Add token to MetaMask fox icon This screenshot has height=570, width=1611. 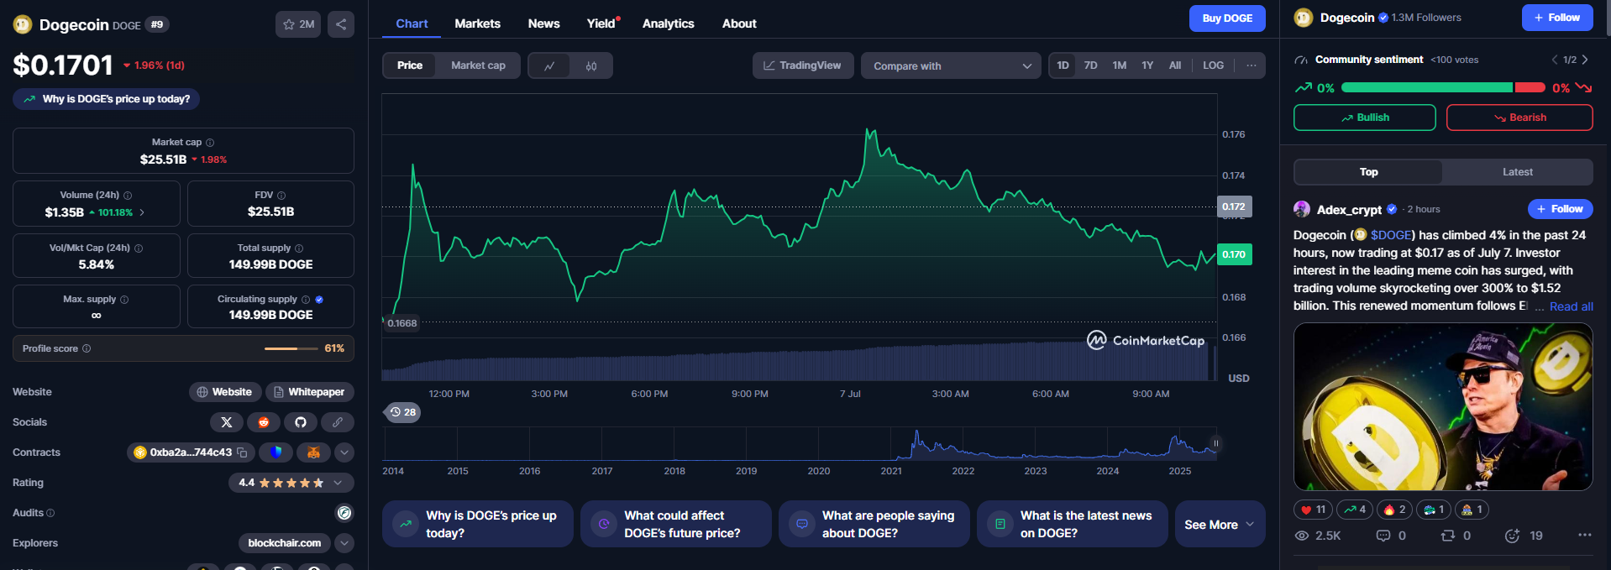tap(313, 452)
